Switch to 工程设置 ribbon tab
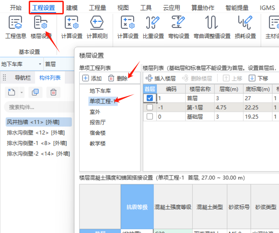 (x=43, y=8)
